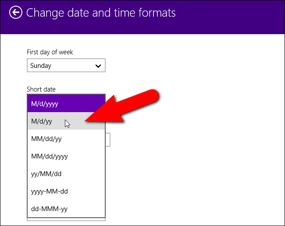
Task: Click the word Sunday in the combo box
Action: click(x=41, y=66)
